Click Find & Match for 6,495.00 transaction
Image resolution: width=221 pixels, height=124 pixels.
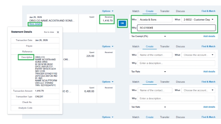208,82
